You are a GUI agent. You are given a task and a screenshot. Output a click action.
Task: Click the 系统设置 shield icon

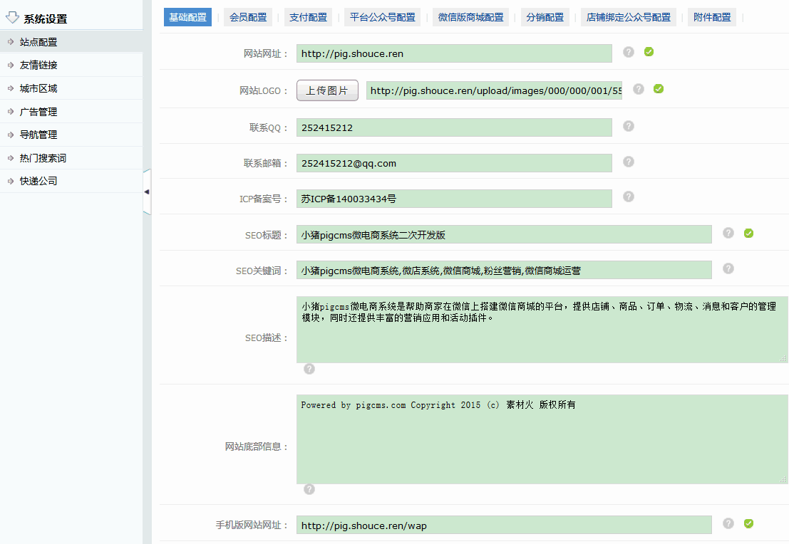pos(10,16)
